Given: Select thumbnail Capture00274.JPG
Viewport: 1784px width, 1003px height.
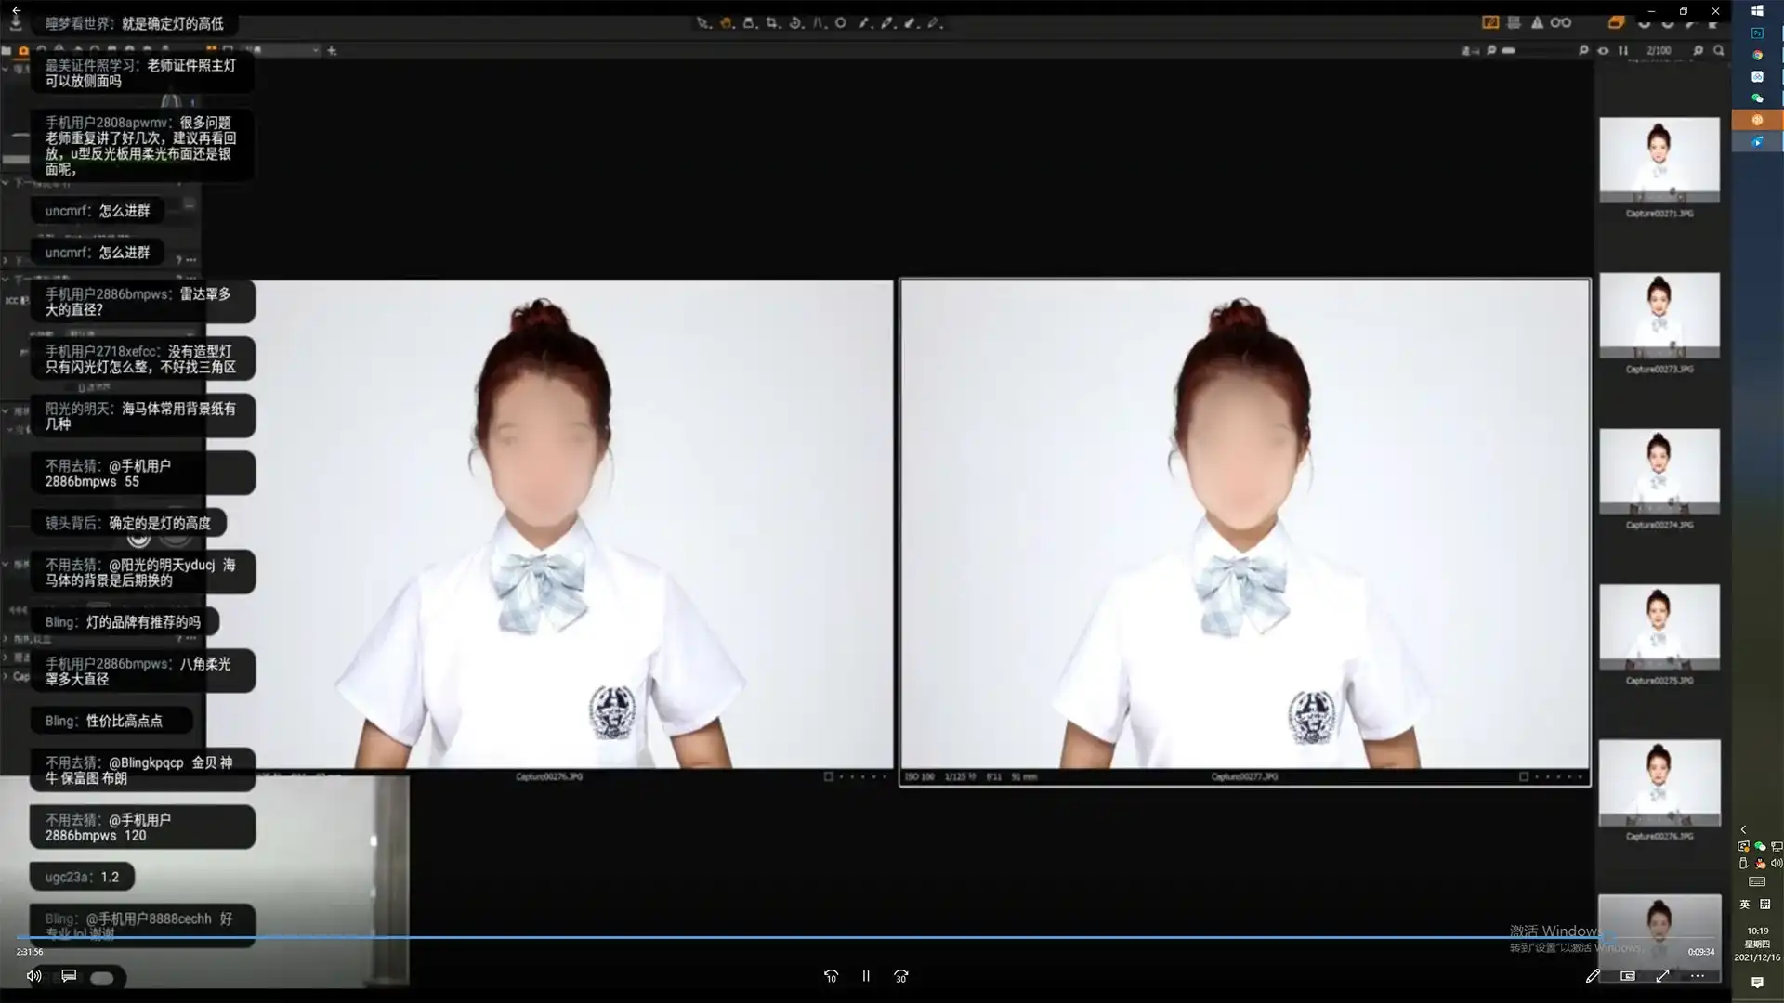Looking at the screenshot, I should click(1659, 471).
